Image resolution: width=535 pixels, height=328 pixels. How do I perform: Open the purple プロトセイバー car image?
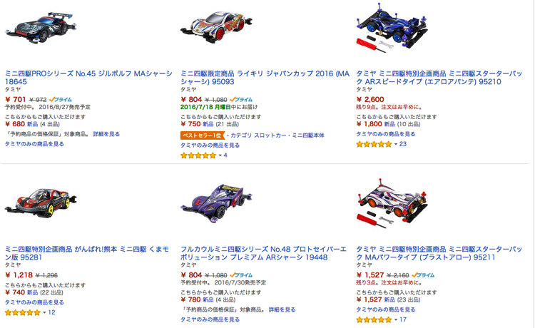click(216, 203)
